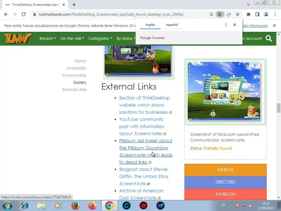The width and height of the screenshot is (281, 211).
Task: Open Chrome's three-dot main menu
Action: 275,14
